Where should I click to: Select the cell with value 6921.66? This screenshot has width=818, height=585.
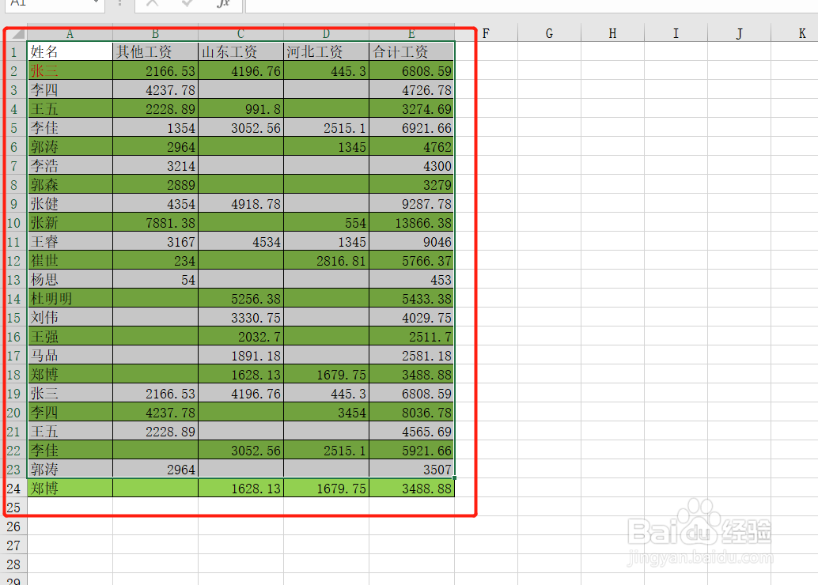411,128
